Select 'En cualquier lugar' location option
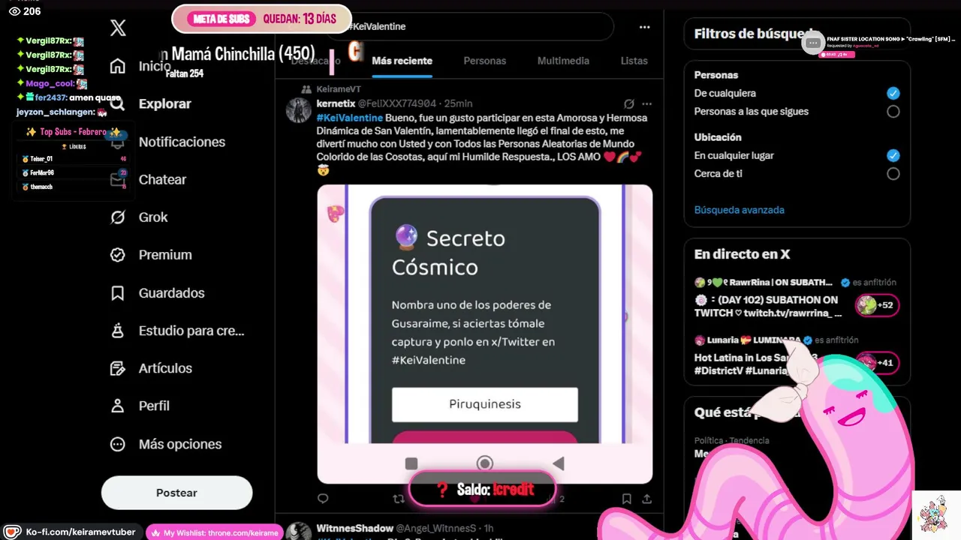This screenshot has width=961, height=540. 893,155
